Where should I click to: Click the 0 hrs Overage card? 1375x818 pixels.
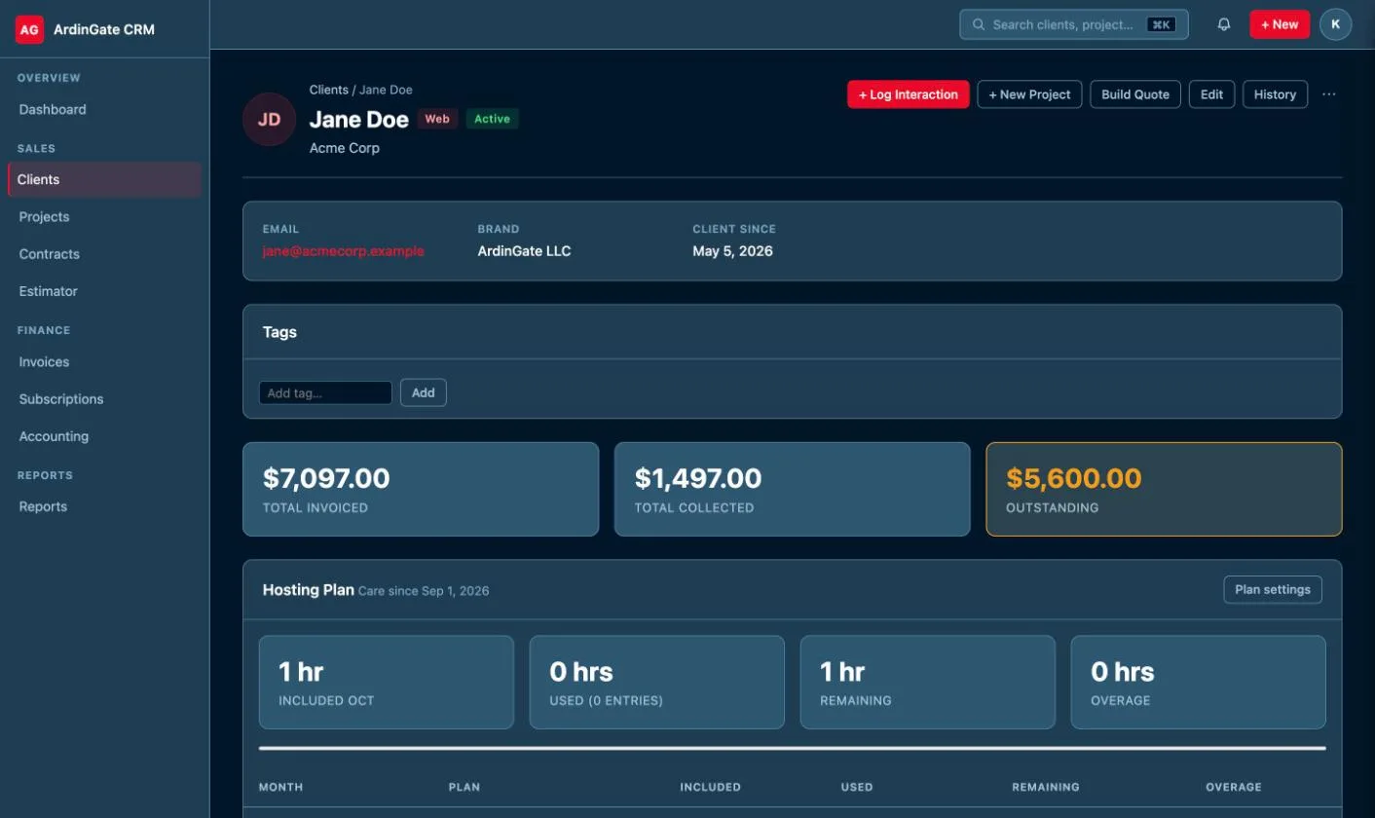tap(1199, 682)
